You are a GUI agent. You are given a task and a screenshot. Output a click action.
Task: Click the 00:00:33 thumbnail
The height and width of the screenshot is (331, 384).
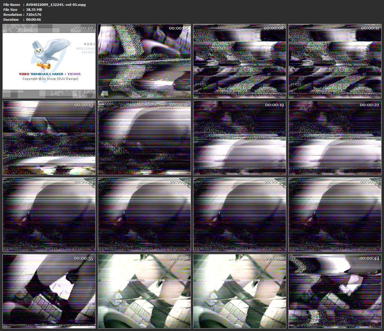click(335, 215)
